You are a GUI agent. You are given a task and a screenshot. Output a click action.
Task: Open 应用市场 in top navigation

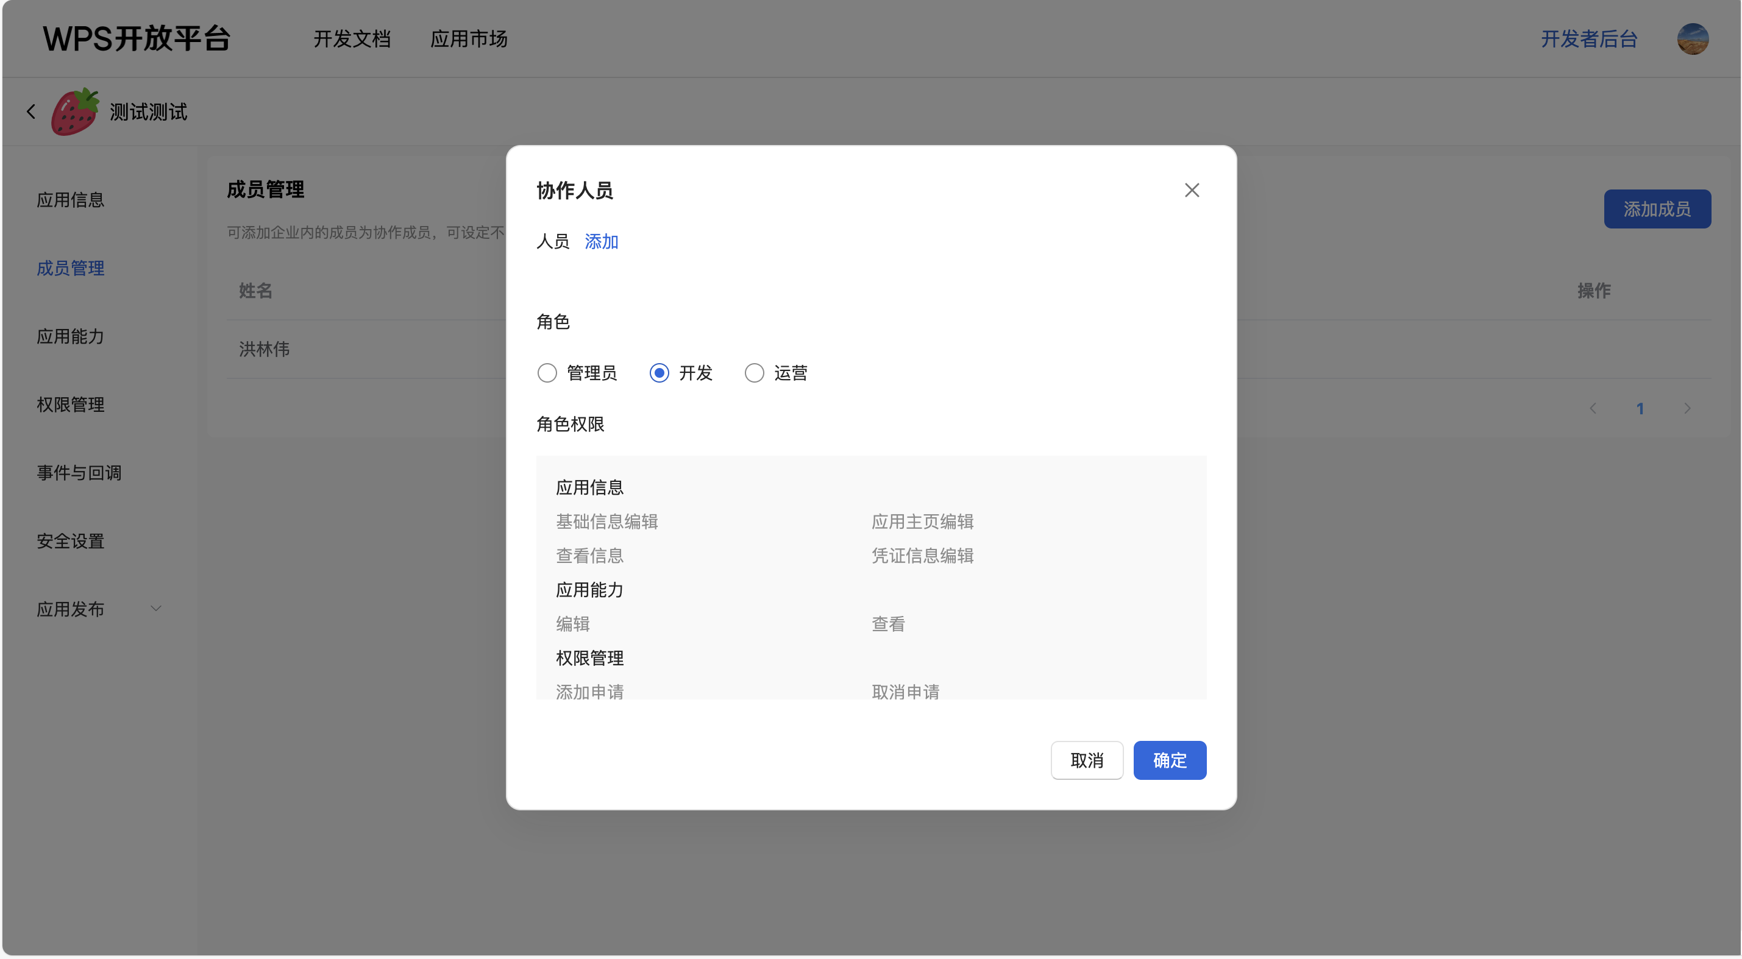pyautogui.click(x=469, y=39)
